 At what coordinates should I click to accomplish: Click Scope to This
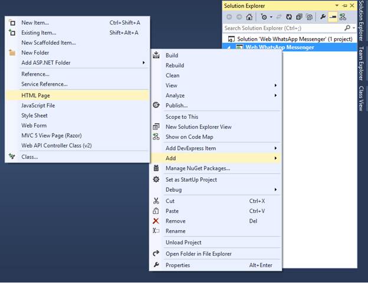point(215,117)
